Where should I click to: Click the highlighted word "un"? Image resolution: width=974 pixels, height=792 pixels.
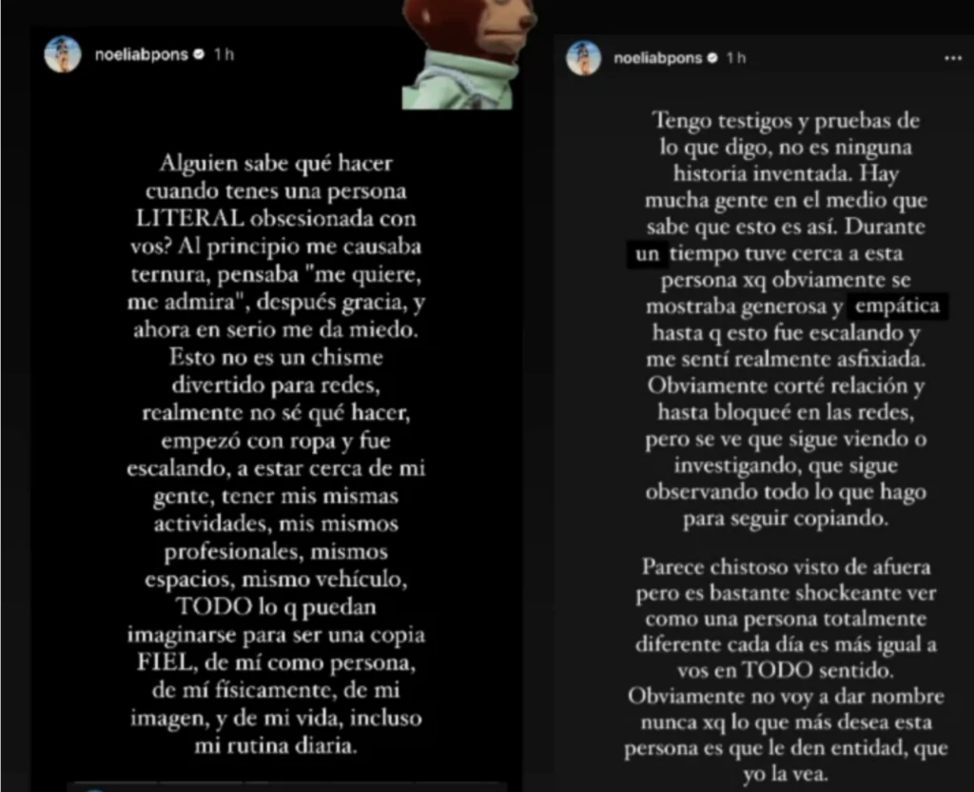(x=647, y=253)
